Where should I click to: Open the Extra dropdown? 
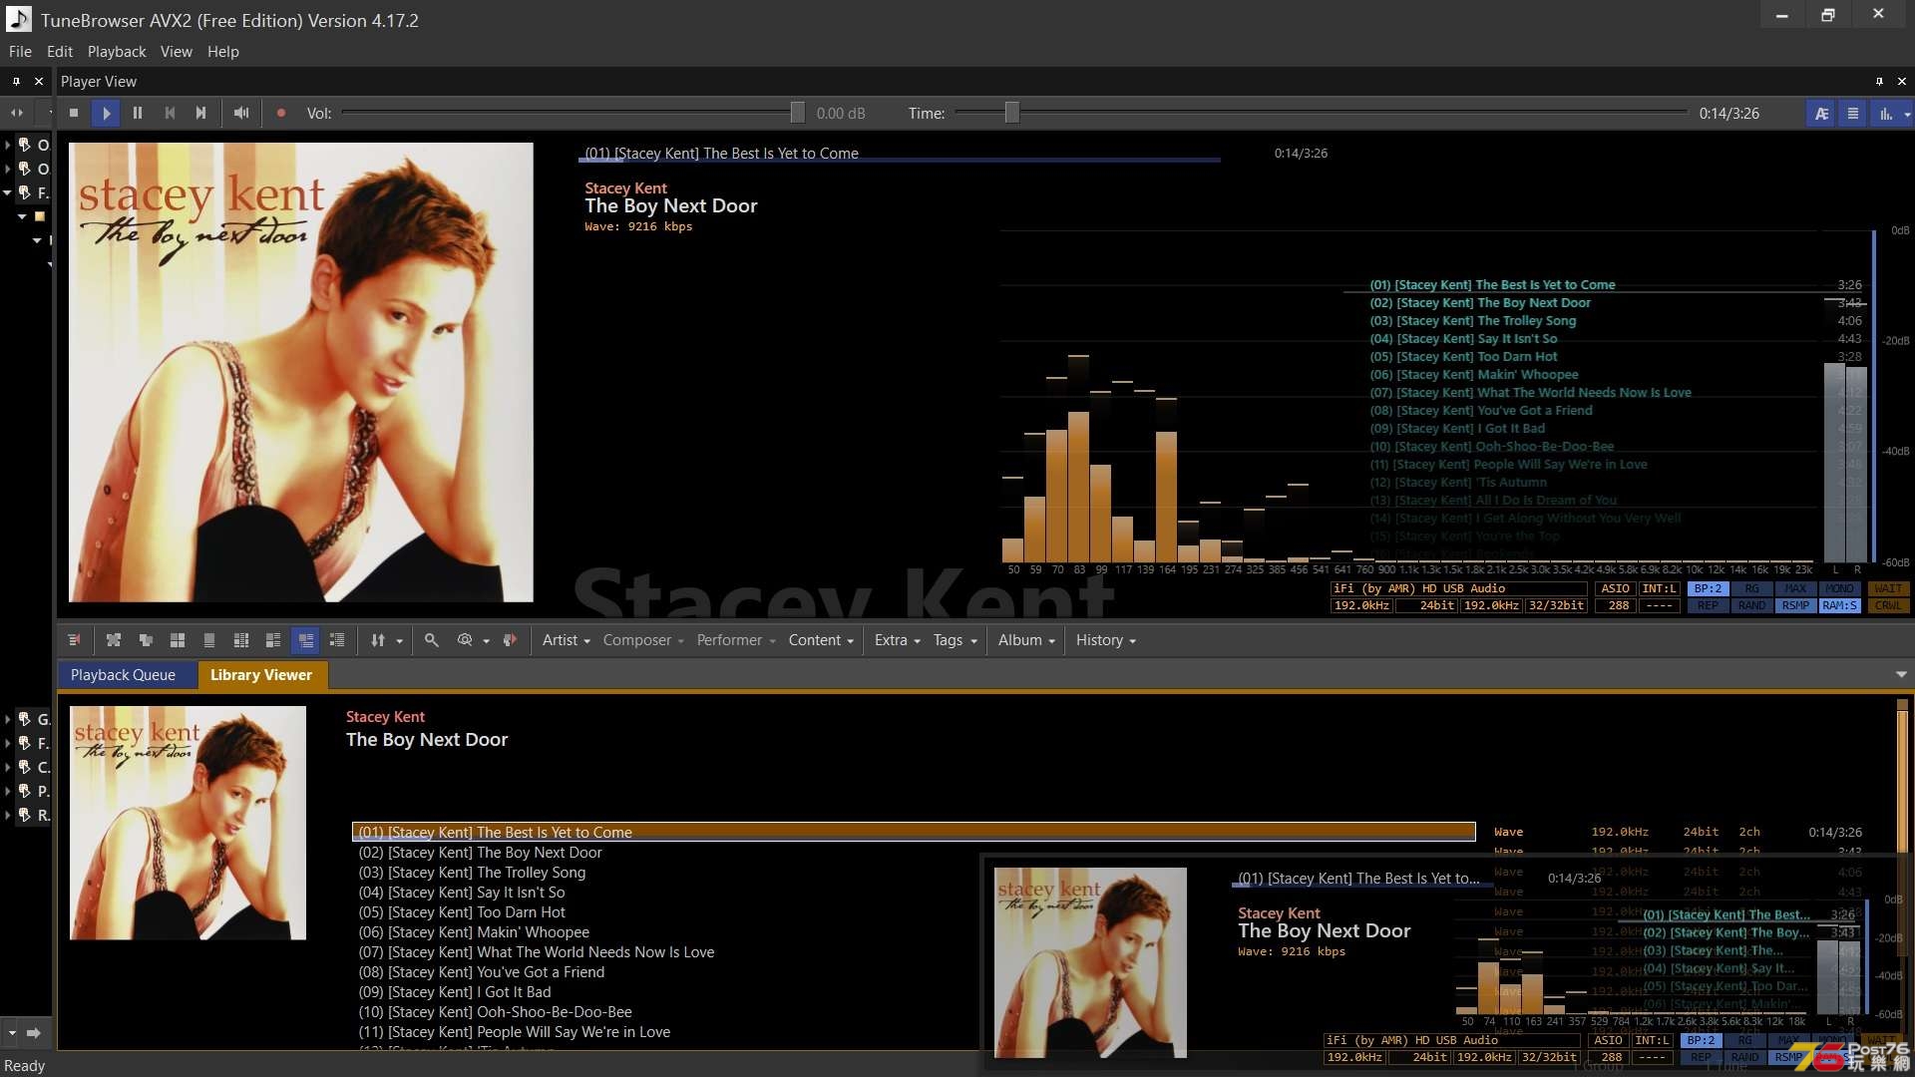click(x=898, y=640)
